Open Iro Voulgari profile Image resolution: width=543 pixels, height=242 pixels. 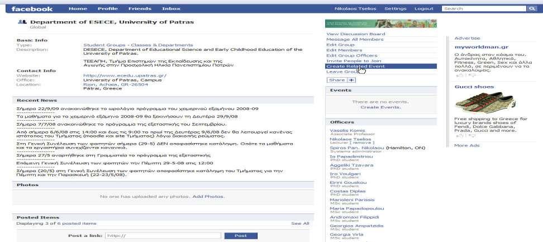(345, 174)
